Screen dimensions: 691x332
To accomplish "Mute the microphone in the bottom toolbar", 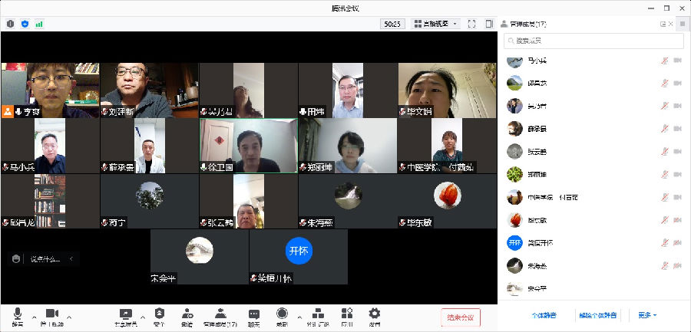I will [17, 314].
